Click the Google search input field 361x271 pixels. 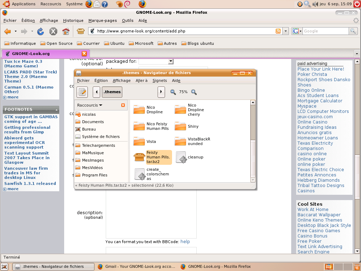pos(325,31)
